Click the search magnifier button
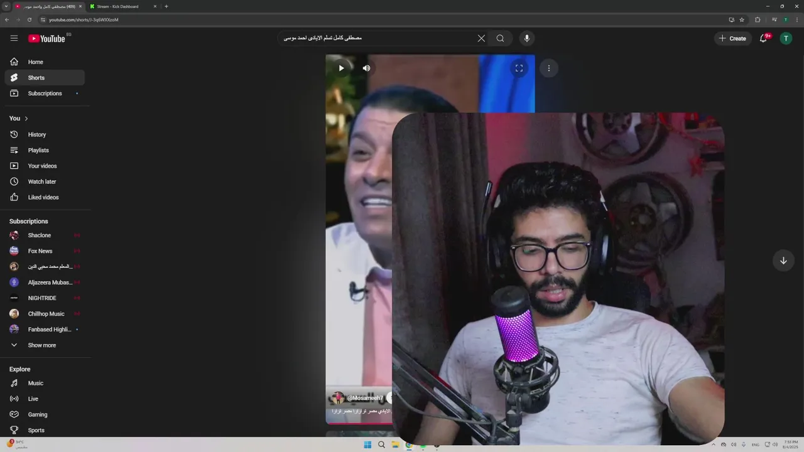804x452 pixels. (500, 38)
